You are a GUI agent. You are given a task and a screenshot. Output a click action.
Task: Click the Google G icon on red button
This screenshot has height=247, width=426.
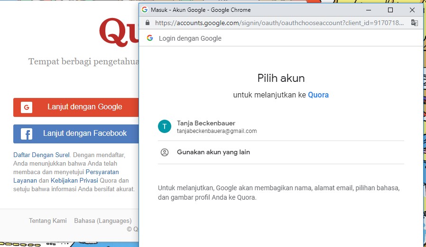pos(27,107)
